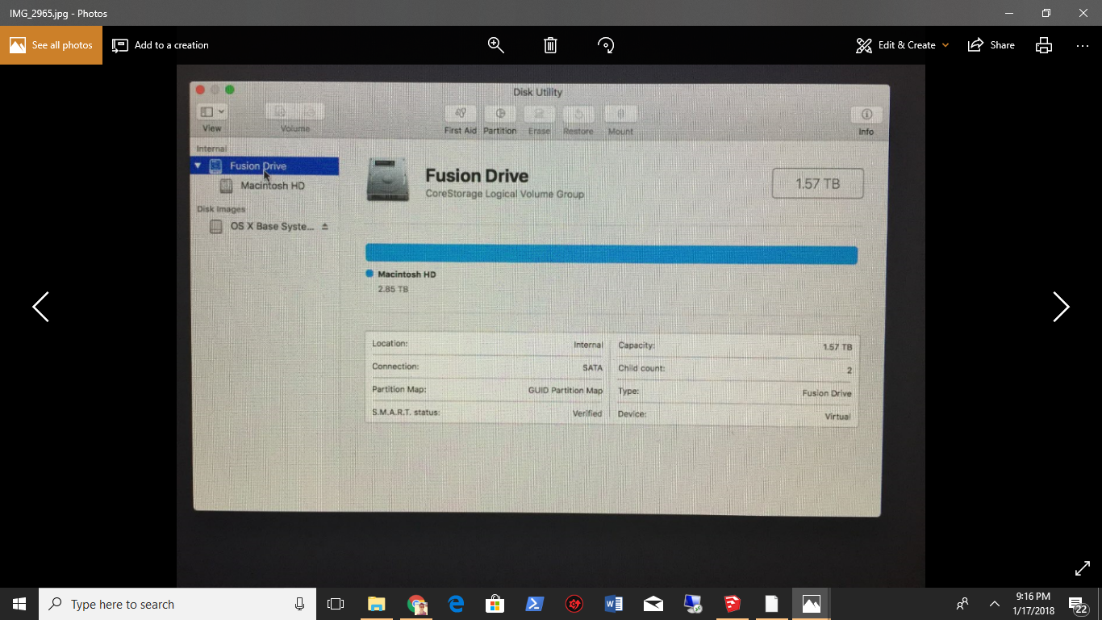
Task: Collapse the Fusion Drive disclosure triangle
Action: tap(198, 165)
